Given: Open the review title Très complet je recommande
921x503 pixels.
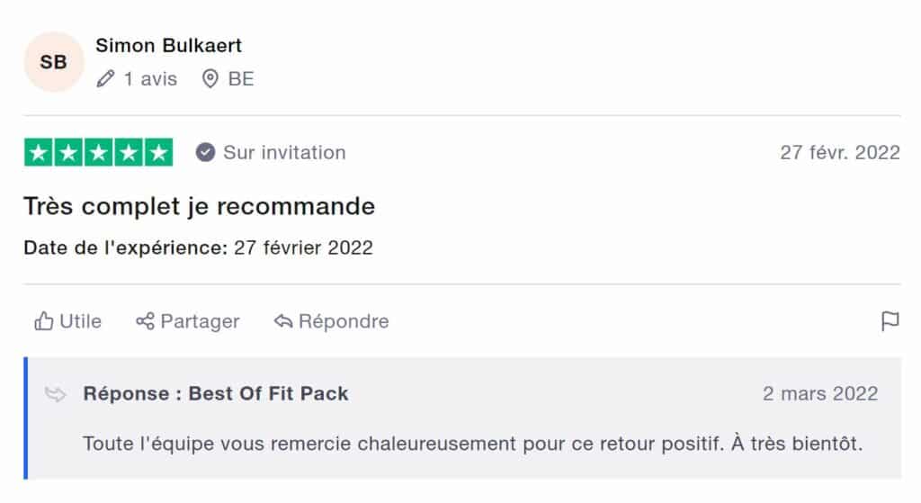Looking at the screenshot, I should click(199, 206).
